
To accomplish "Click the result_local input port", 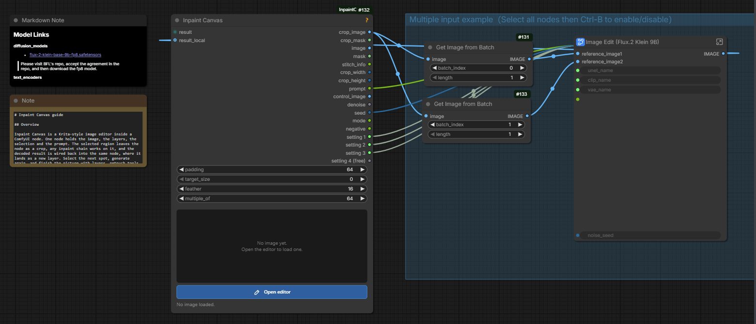I will (x=175, y=40).
